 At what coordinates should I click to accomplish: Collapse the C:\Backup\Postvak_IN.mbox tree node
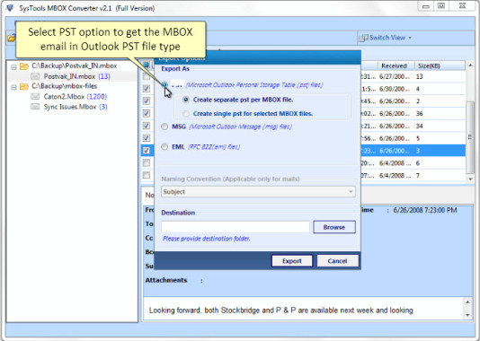[x=13, y=66]
